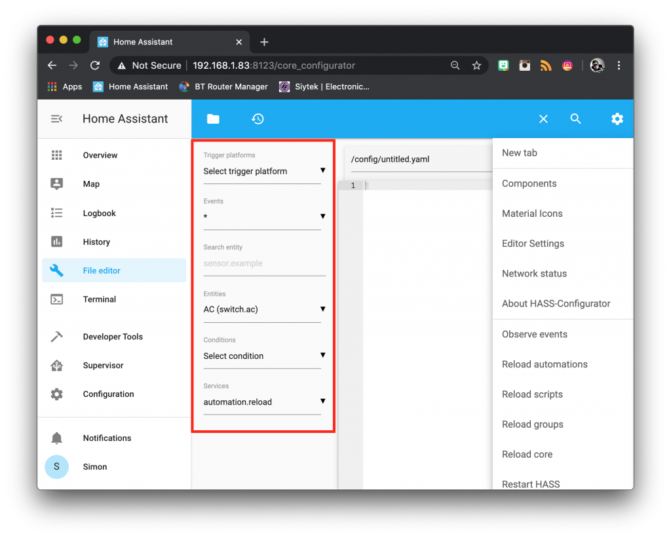
Task: Click the File editor wrench icon
Action: [x=56, y=270]
